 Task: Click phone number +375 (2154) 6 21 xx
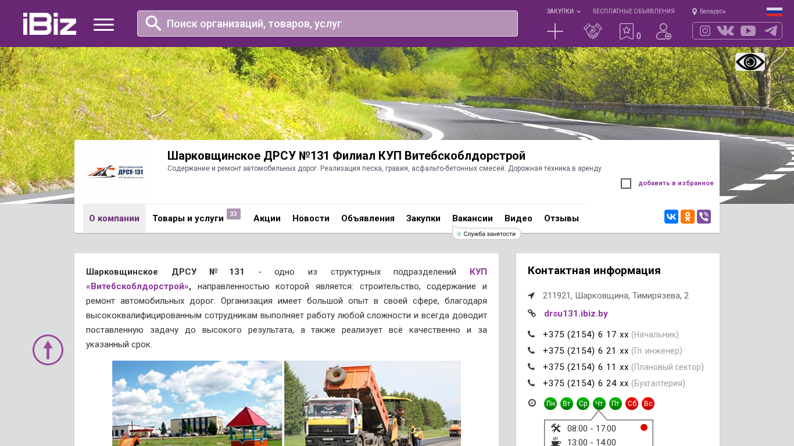(x=586, y=351)
